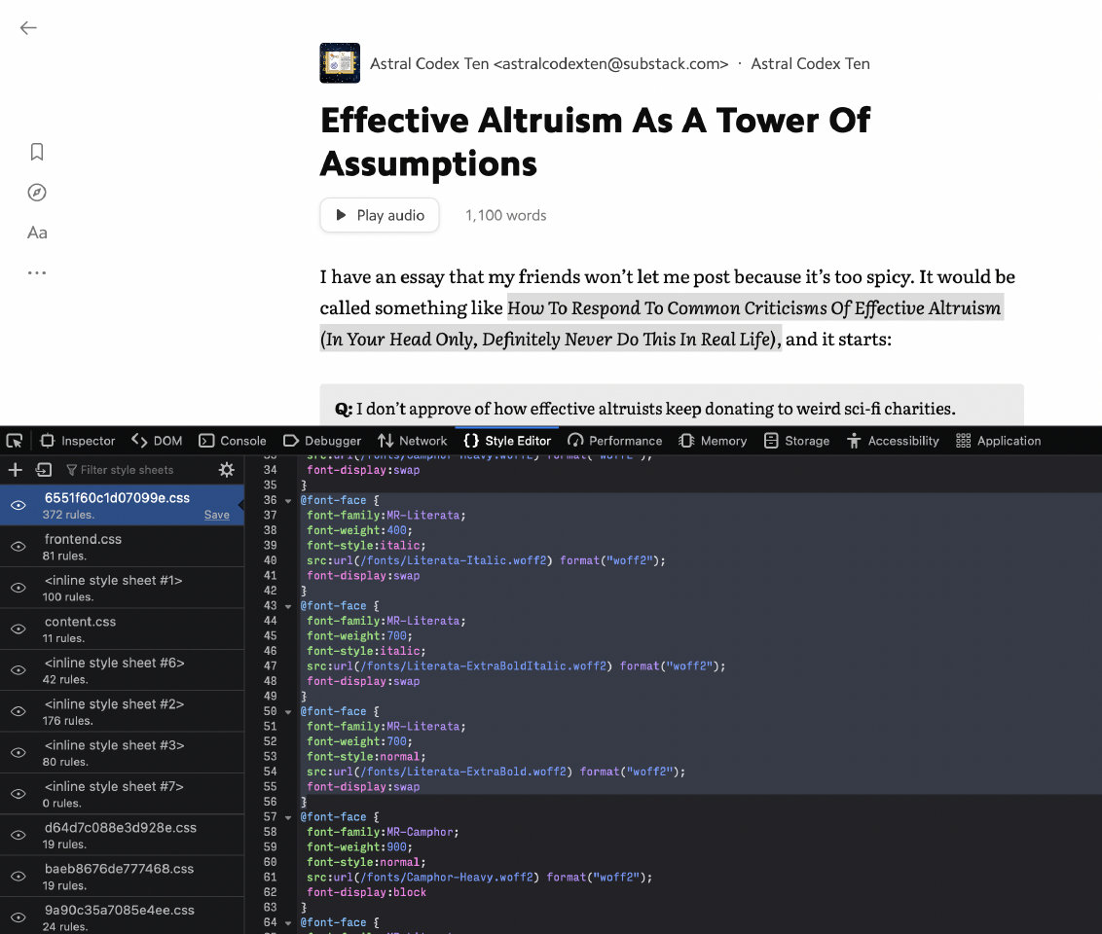Image resolution: width=1102 pixels, height=934 pixels.
Task: Collapse the @font-face rule at line 57
Action: (x=288, y=817)
